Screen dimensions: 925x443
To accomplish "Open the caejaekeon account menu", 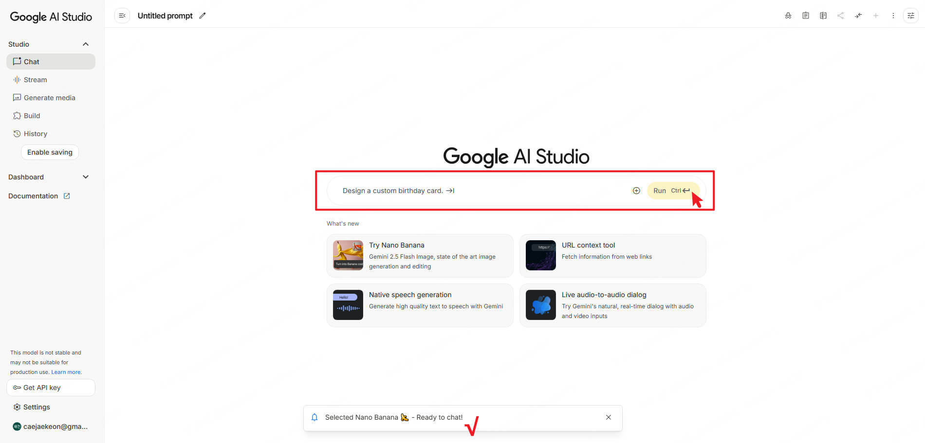I will pos(50,426).
